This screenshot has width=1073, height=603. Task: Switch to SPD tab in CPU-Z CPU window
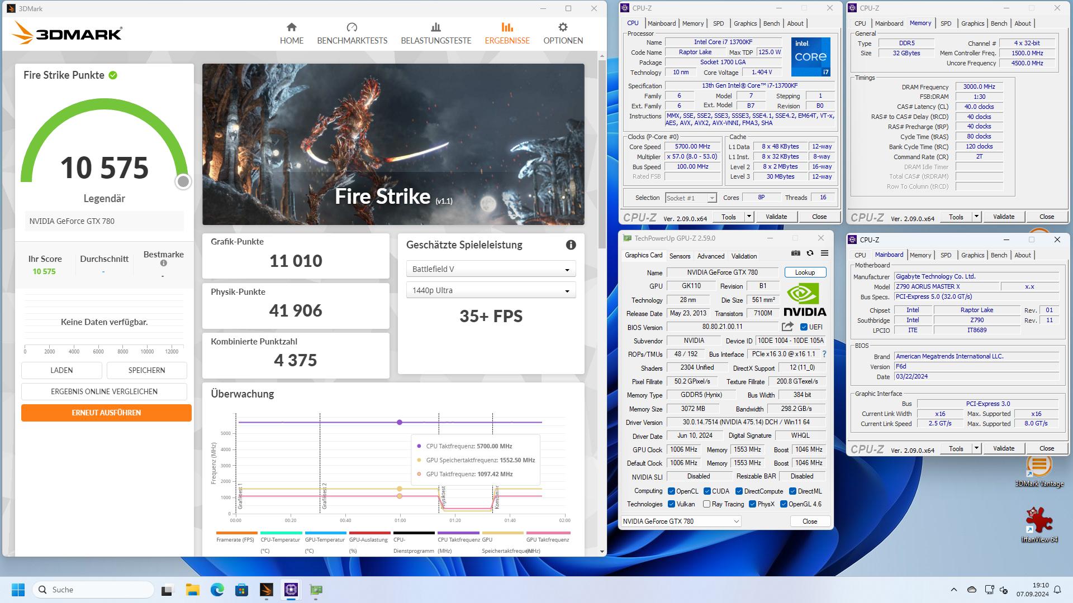click(718, 23)
